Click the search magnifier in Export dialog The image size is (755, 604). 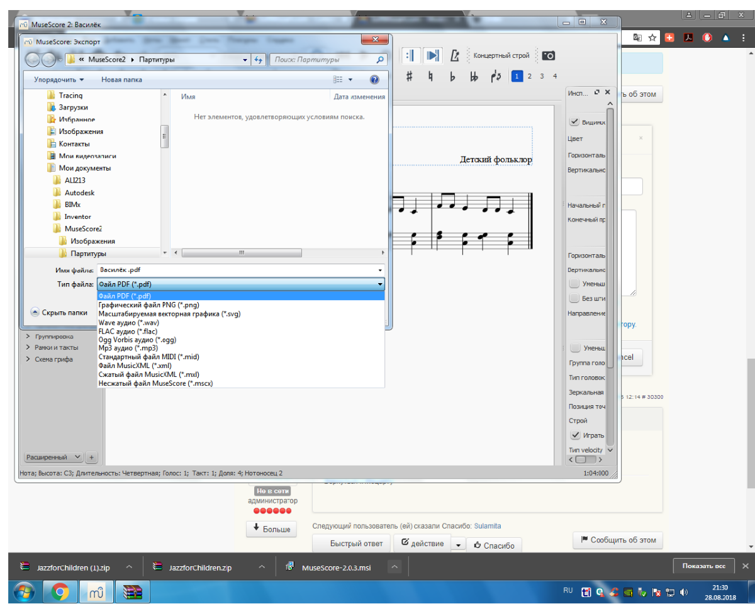tap(380, 60)
